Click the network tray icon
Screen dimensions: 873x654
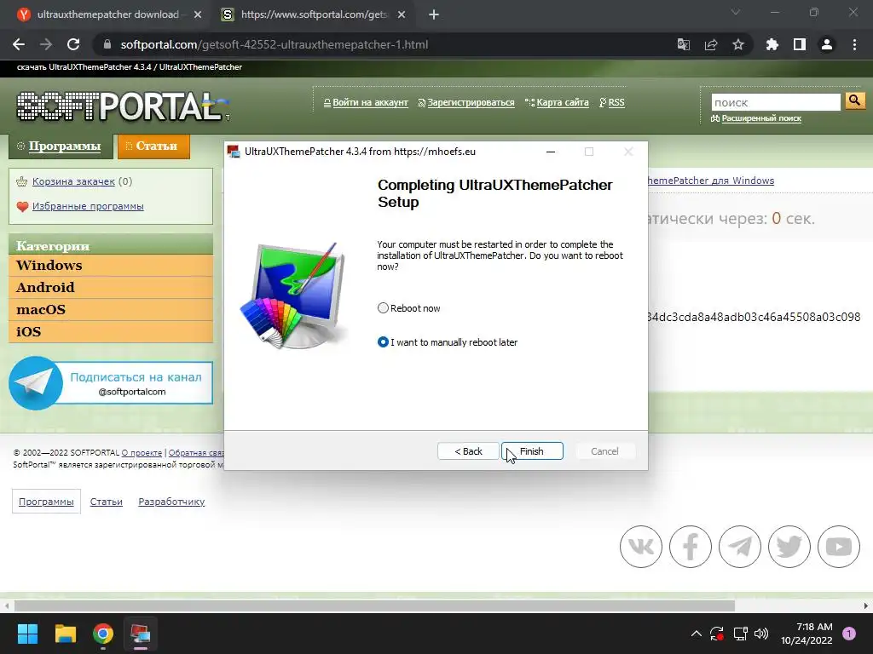pyautogui.click(x=740, y=634)
